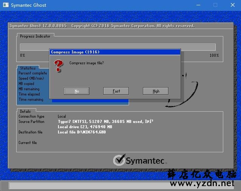Click 'MB copied' statistic label
The height and width of the screenshot is (191, 241).
click(26, 83)
